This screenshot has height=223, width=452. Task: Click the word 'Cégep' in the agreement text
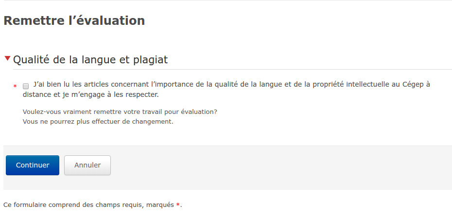[x=413, y=84]
